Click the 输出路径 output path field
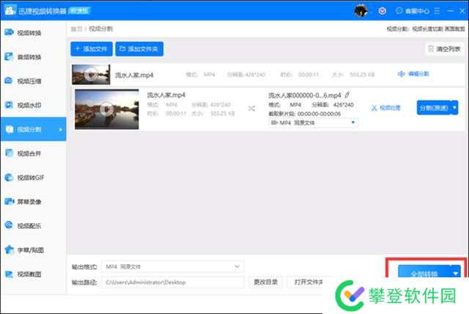The height and width of the screenshot is (314, 469). [173, 282]
